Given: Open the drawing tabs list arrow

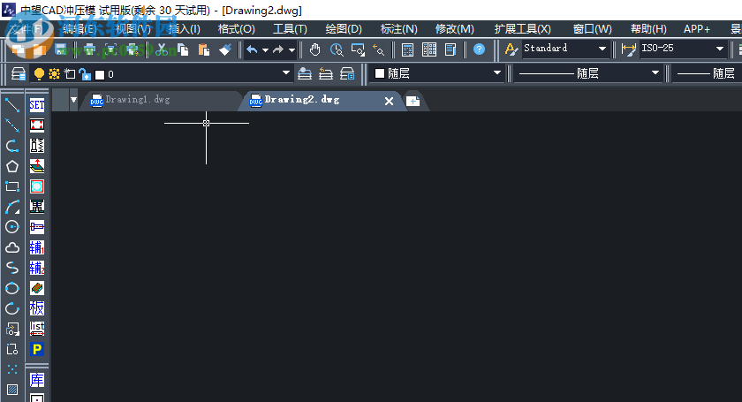Looking at the screenshot, I should (x=73, y=100).
